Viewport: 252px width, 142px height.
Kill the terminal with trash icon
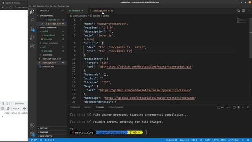239,107
